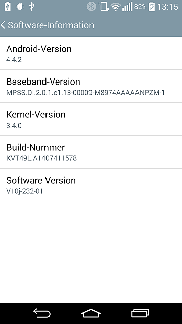Tap the Software-Information header title
Image resolution: width=182 pixels, height=324 pixels.
click(x=51, y=25)
